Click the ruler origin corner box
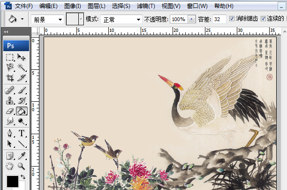The width and height of the screenshot is (287, 190). [x=35, y=31]
